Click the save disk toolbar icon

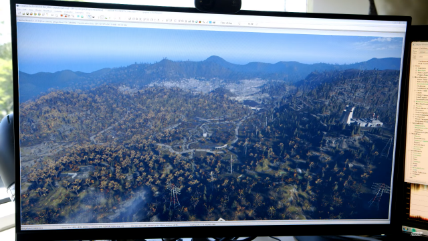27,14
